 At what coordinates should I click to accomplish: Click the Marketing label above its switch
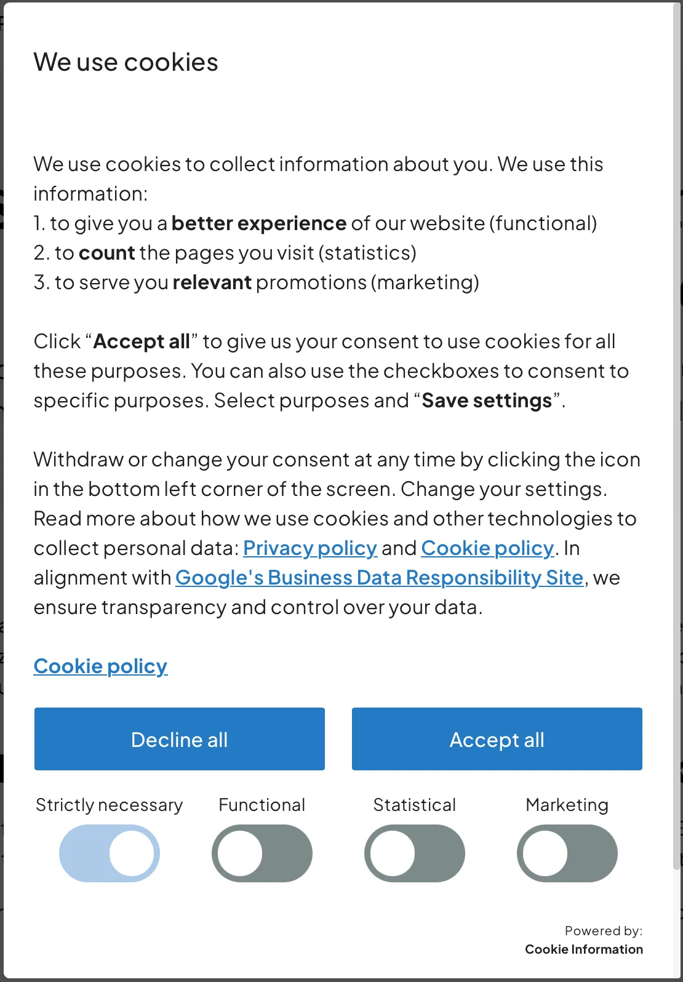(x=567, y=804)
